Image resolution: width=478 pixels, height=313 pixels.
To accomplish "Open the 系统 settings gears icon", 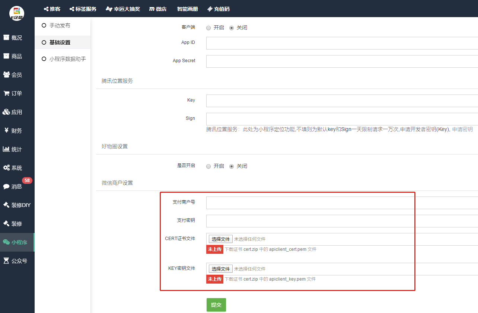I will coord(6,168).
